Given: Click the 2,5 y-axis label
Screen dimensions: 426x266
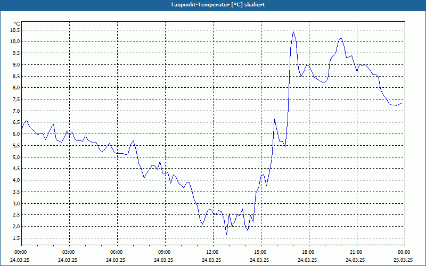Looking at the screenshot, I should (x=17, y=215).
